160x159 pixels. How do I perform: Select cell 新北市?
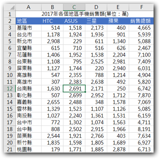point(28,41)
